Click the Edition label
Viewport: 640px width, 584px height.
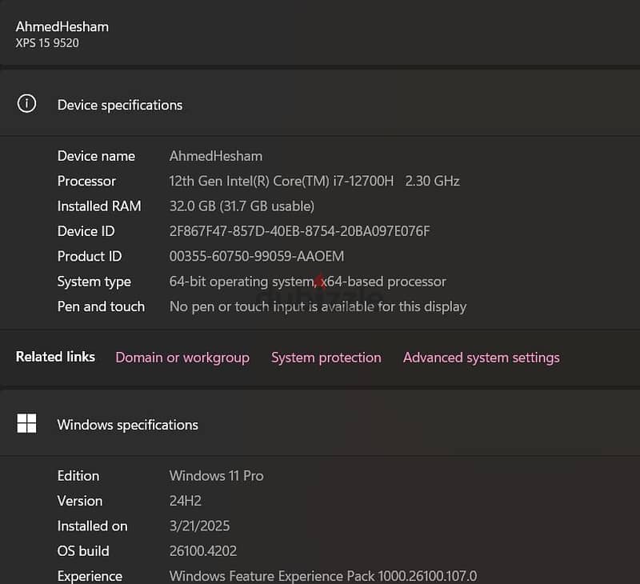78,476
